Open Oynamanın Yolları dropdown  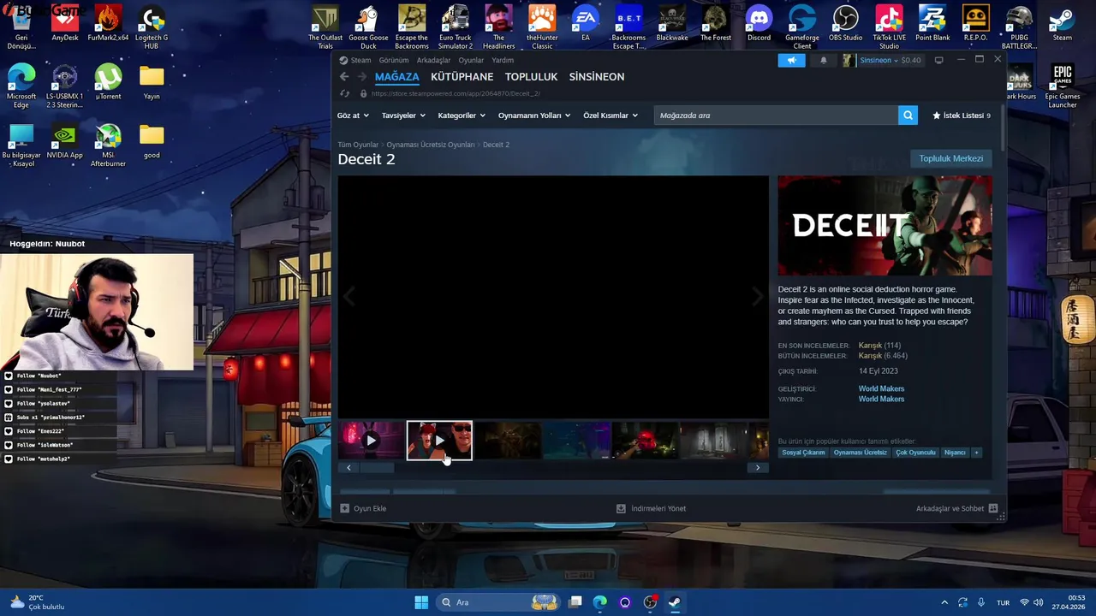(x=534, y=115)
